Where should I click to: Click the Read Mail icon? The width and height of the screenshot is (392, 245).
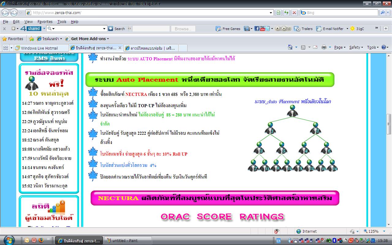pos(315,47)
